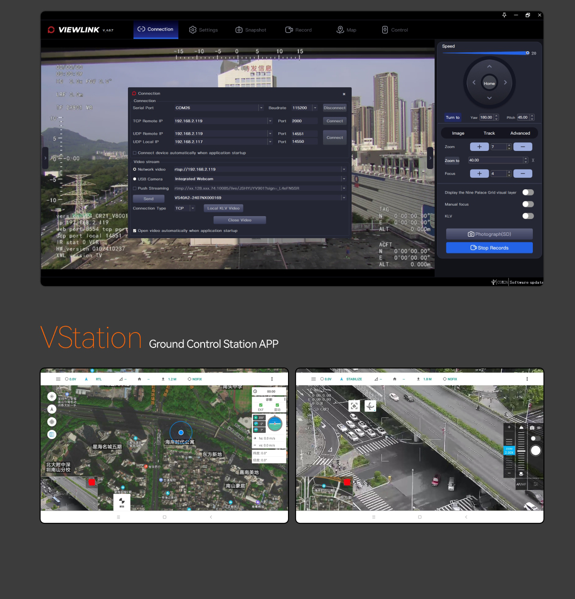
Task: Open the Serial Port COM26 dropdown
Action: pyautogui.click(x=261, y=108)
